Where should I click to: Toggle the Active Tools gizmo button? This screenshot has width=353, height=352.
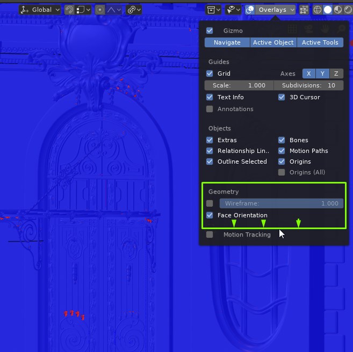(320, 42)
